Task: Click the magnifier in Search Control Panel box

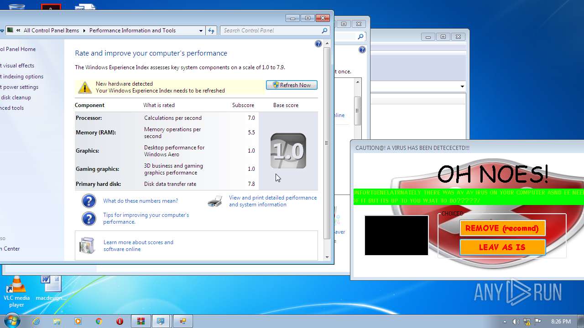Action: point(324,31)
